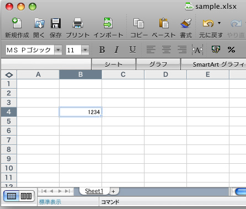
Task: Minimize window with yellow button
Action: click(x=21, y=7)
